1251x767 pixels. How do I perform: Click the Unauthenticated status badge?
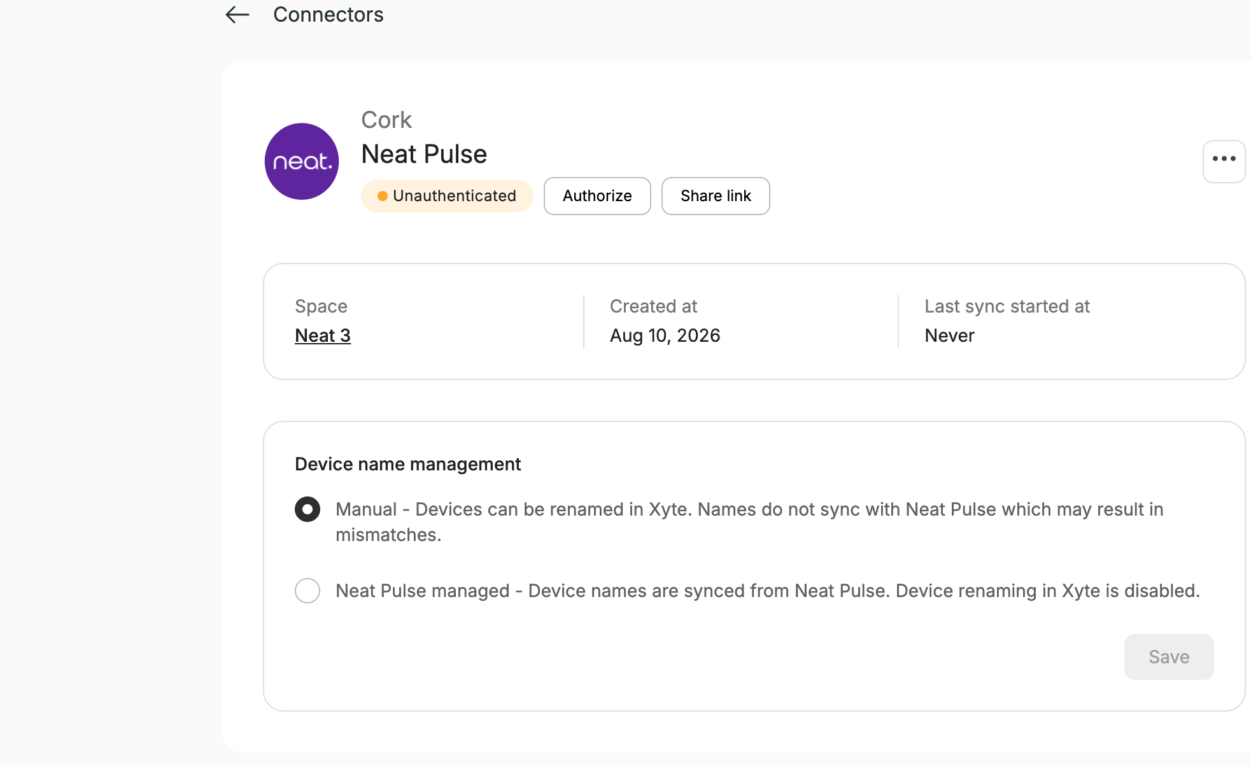[x=447, y=196]
